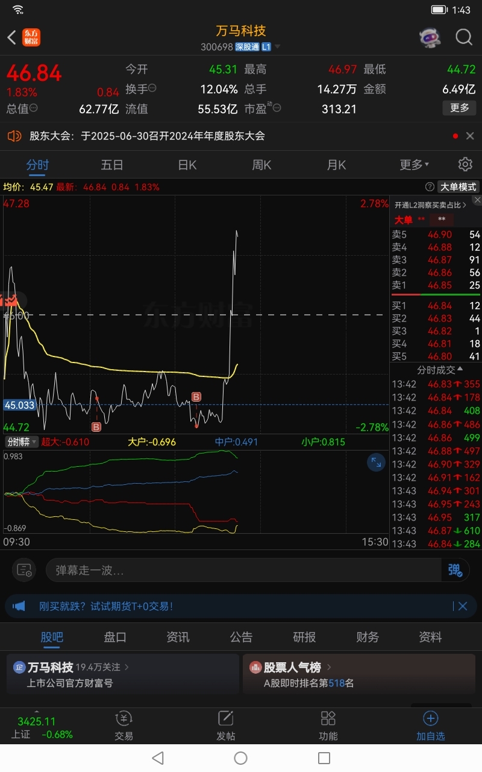
Task: Tap the second B buy marker
Action: [196, 396]
